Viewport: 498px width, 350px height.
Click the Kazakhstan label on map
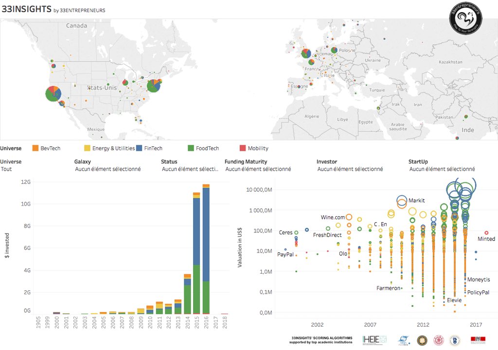[x=450, y=62]
